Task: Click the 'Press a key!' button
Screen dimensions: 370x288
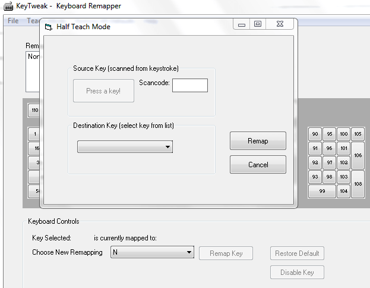Action: [x=103, y=91]
